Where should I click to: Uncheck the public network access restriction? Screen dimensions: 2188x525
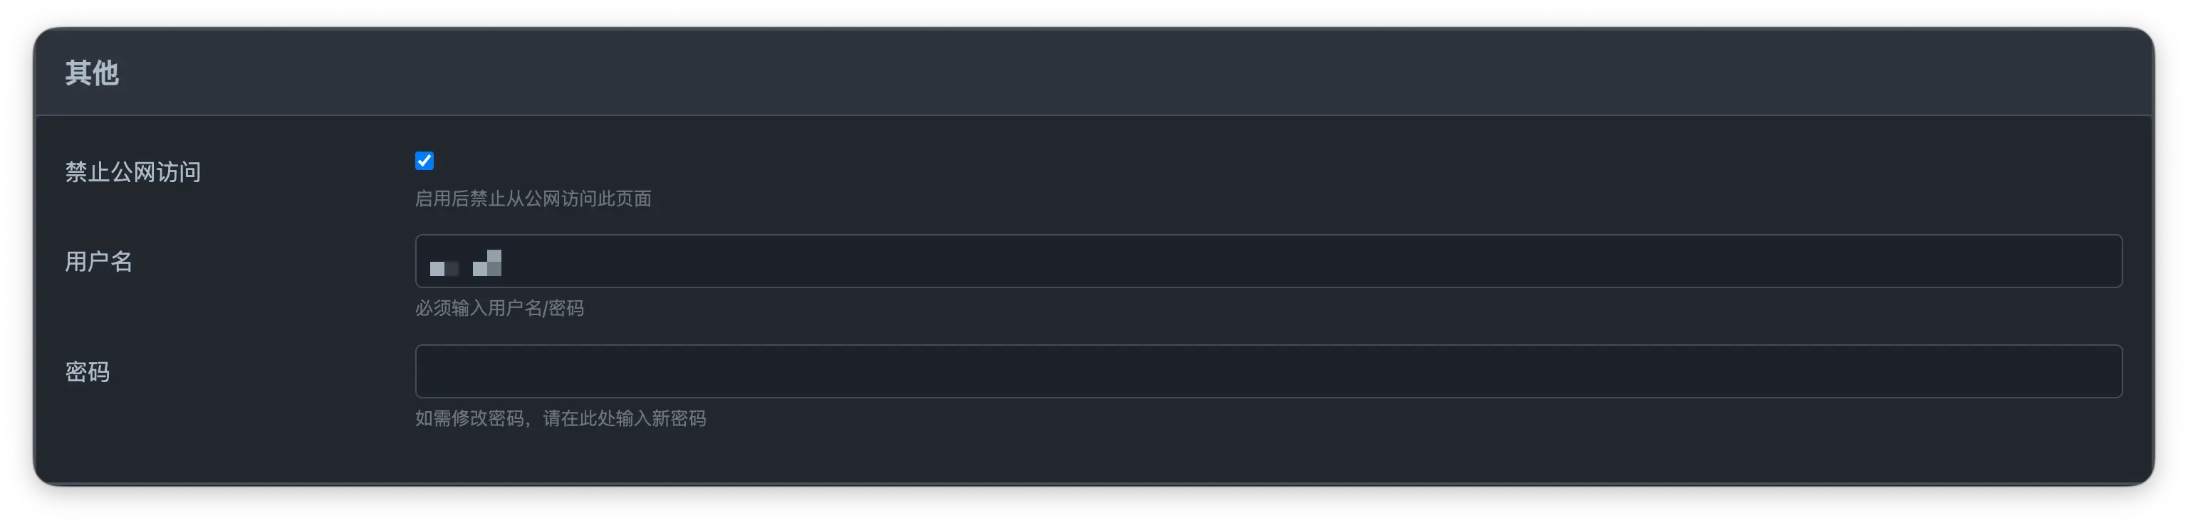(x=424, y=161)
